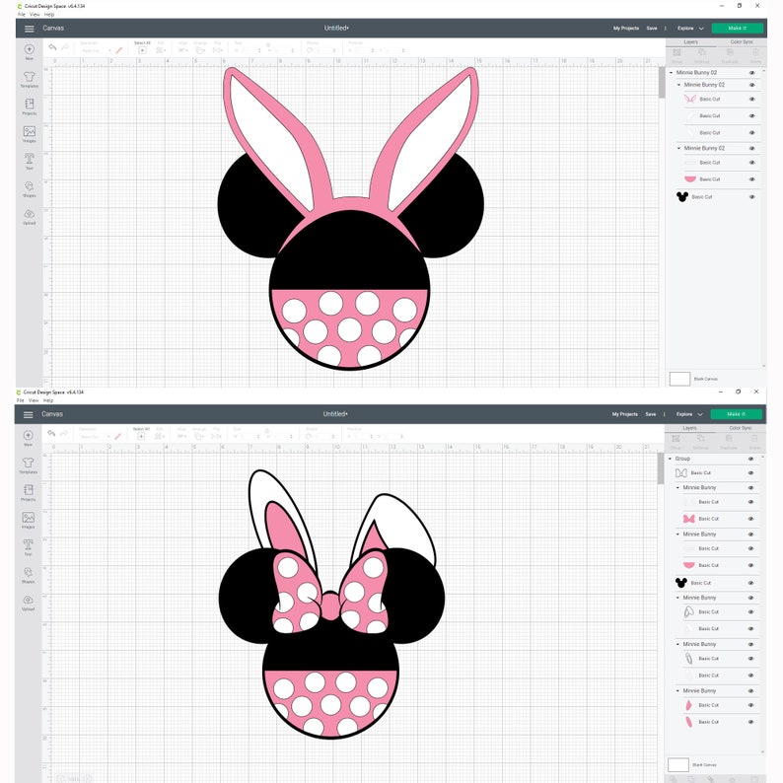Open Templates in lower window sidebar
The height and width of the screenshot is (783, 783).
28,463
